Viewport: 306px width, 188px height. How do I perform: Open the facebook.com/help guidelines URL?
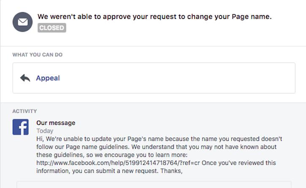pyautogui.click(x=118, y=163)
